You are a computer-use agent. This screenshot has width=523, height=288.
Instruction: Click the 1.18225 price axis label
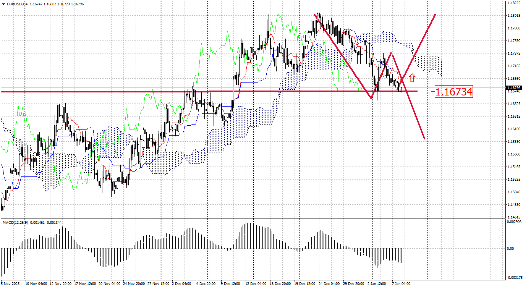pyautogui.click(x=514, y=3)
